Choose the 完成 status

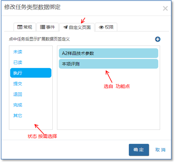click(x=18, y=105)
